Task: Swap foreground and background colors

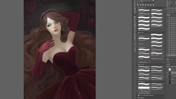Action: pyautogui.click(x=136, y=44)
